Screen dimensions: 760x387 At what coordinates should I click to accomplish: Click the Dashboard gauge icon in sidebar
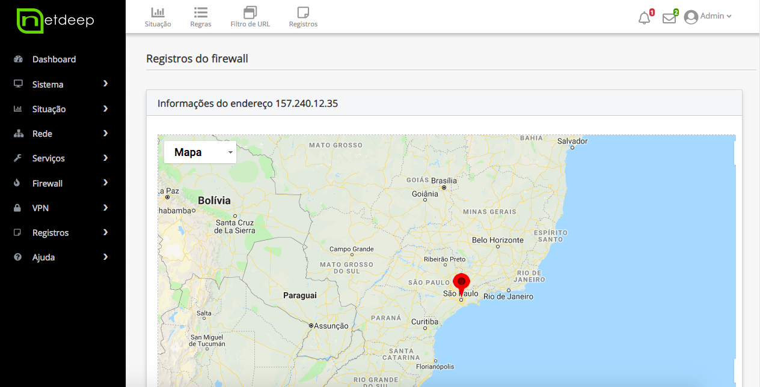pos(18,59)
